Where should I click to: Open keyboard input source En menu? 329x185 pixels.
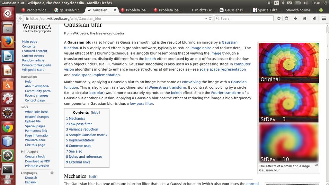click(x=277, y=3)
